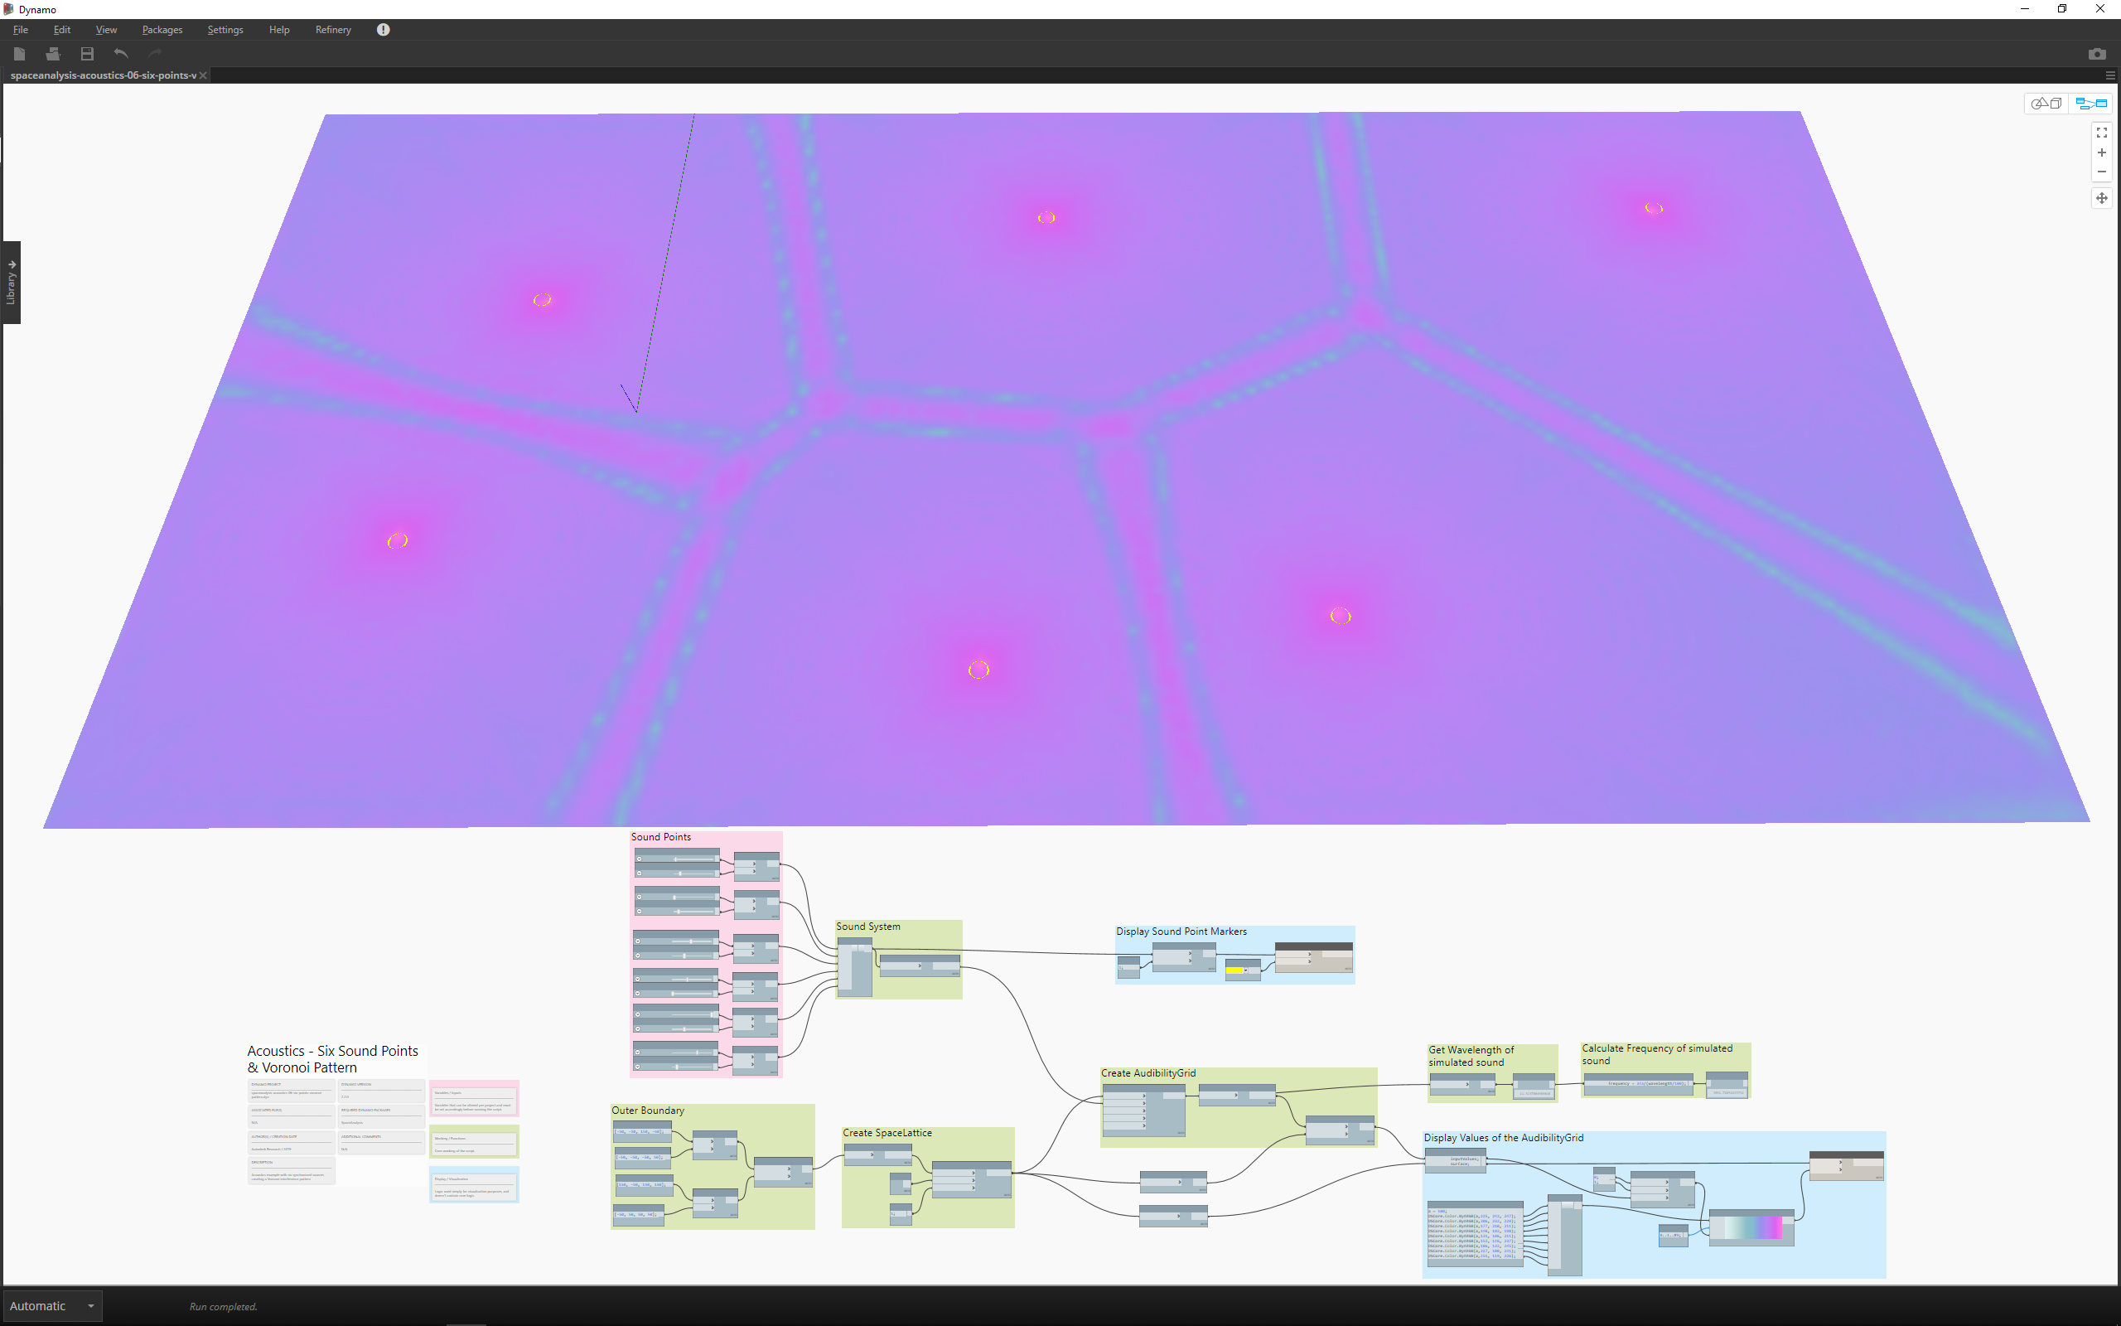This screenshot has height=1326, width=2121.
Task: Click the camera export image icon
Action: (2096, 54)
